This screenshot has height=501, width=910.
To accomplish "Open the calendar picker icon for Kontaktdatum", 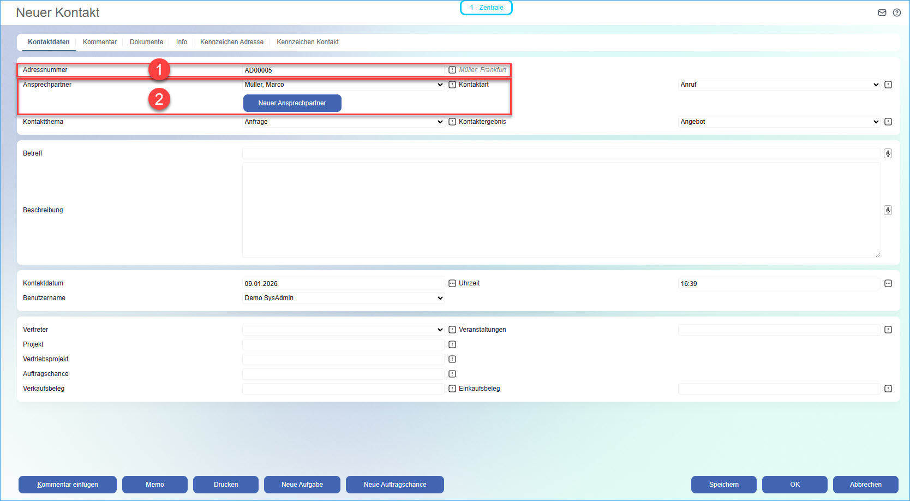I will click(452, 283).
